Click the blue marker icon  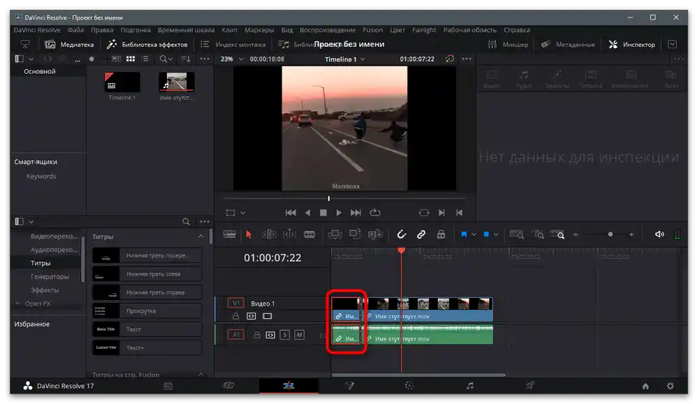486,234
